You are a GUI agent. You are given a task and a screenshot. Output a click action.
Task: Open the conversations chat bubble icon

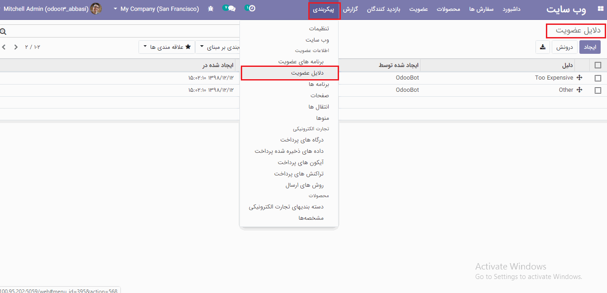coord(232,9)
